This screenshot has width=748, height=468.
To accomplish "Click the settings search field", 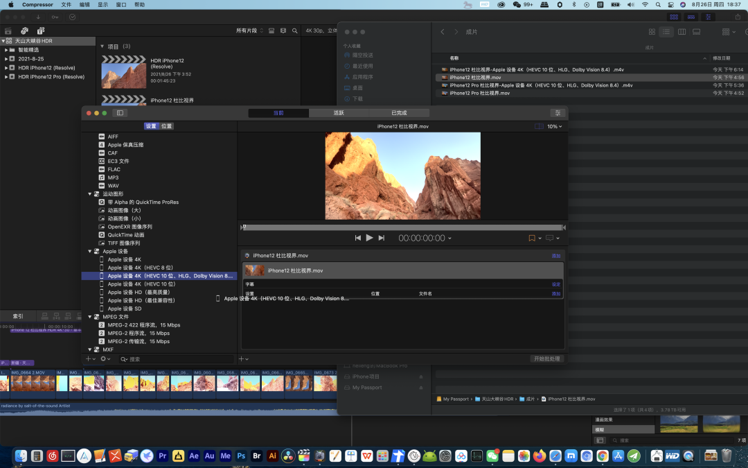I will [x=175, y=359].
